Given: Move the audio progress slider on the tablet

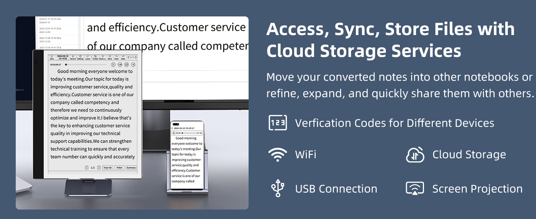Looking at the screenshot, I should (x=86, y=65).
